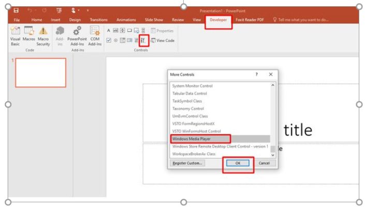This screenshot has height=207, width=365.
Task: Click Register Custom button
Action: pyautogui.click(x=187, y=163)
